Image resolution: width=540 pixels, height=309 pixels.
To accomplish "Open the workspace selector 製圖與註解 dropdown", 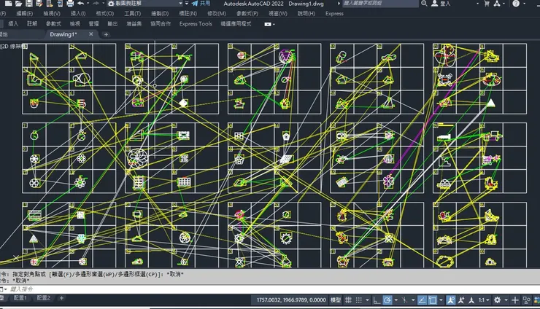I will click(145, 4).
